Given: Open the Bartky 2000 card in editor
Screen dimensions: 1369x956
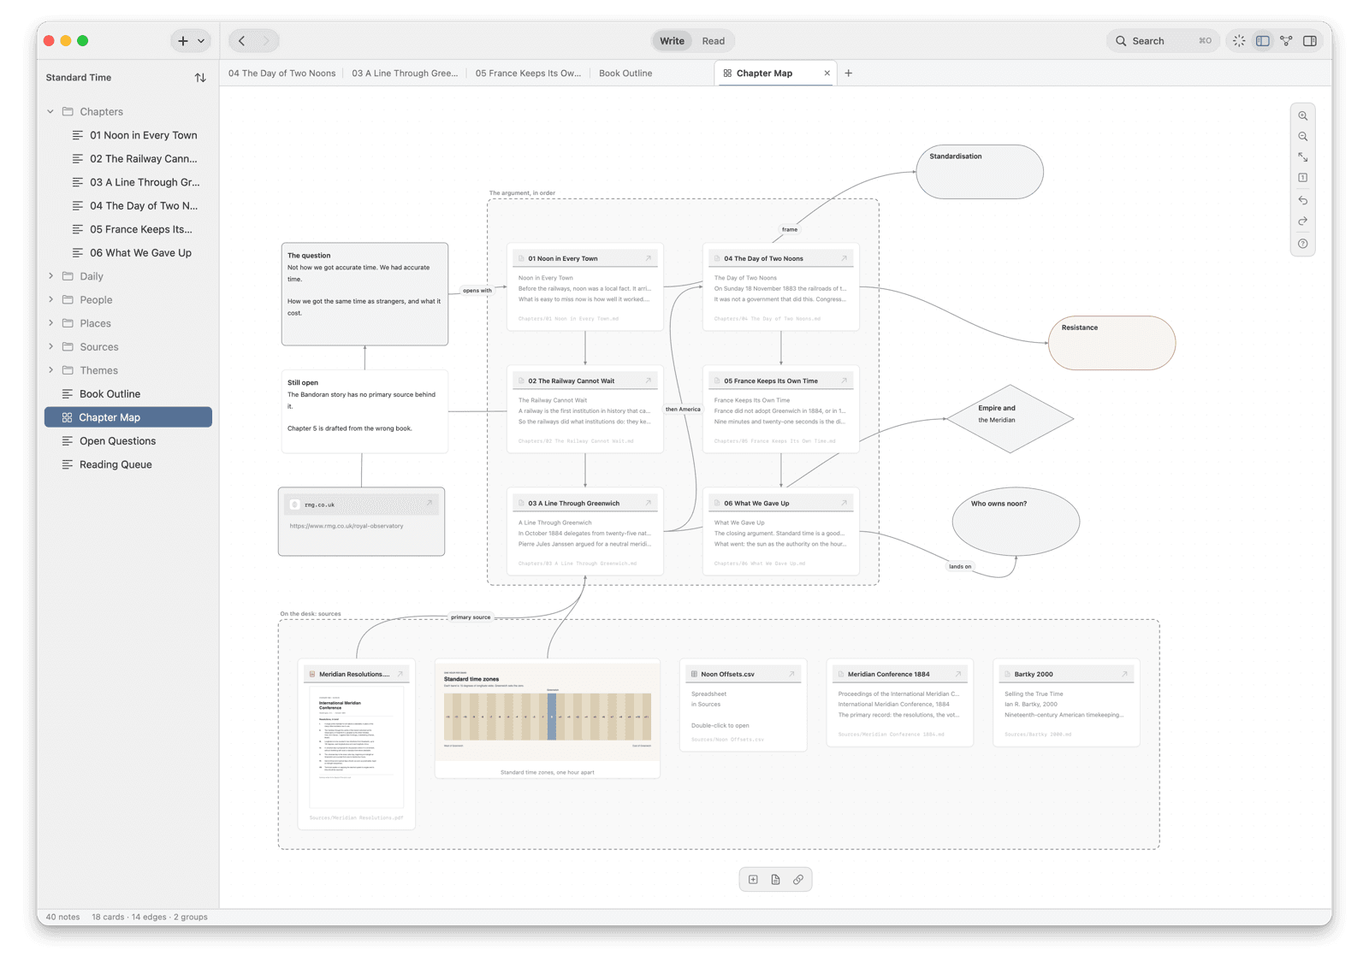Looking at the screenshot, I should pyautogui.click(x=1124, y=674).
